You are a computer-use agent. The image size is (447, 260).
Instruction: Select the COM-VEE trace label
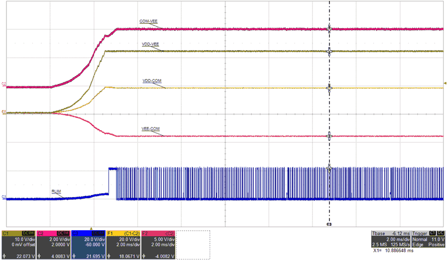[148, 21]
